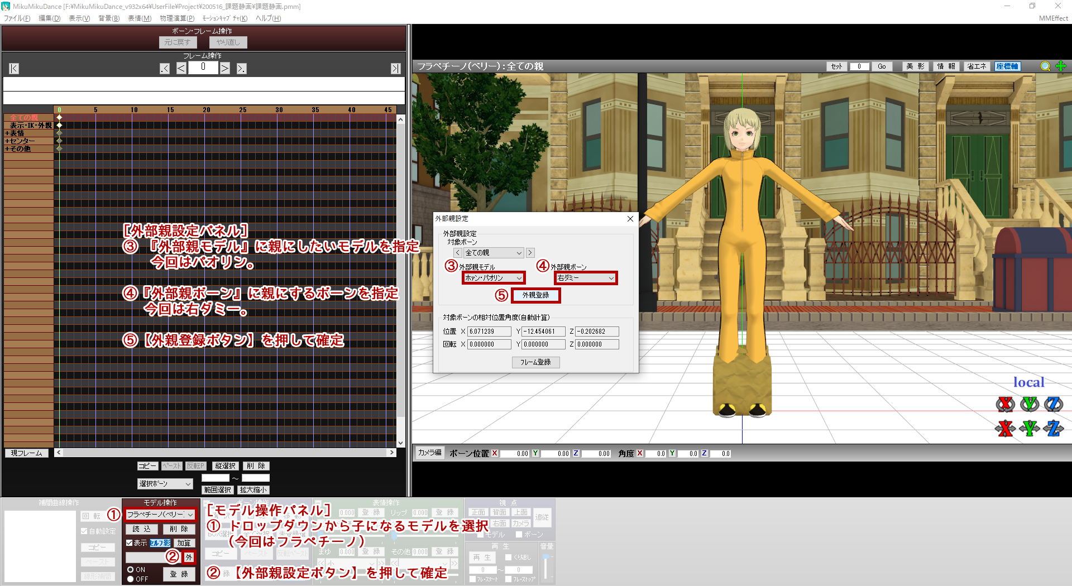1072x586 pixels.
Task: Click the green four-arrow pan icon
Action: click(x=1061, y=66)
